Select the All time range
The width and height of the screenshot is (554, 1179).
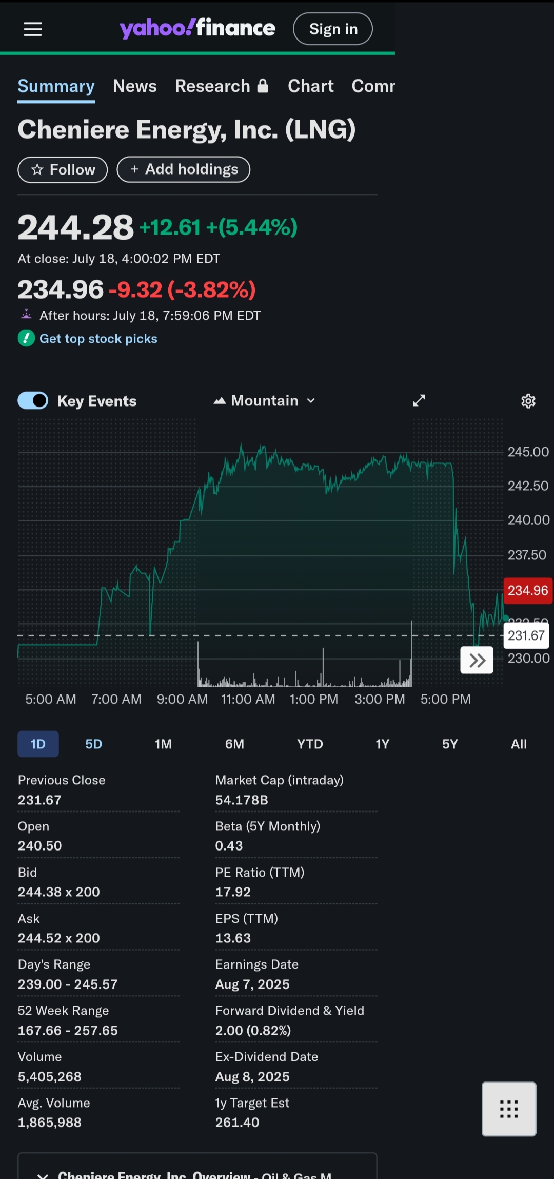(x=519, y=744)
